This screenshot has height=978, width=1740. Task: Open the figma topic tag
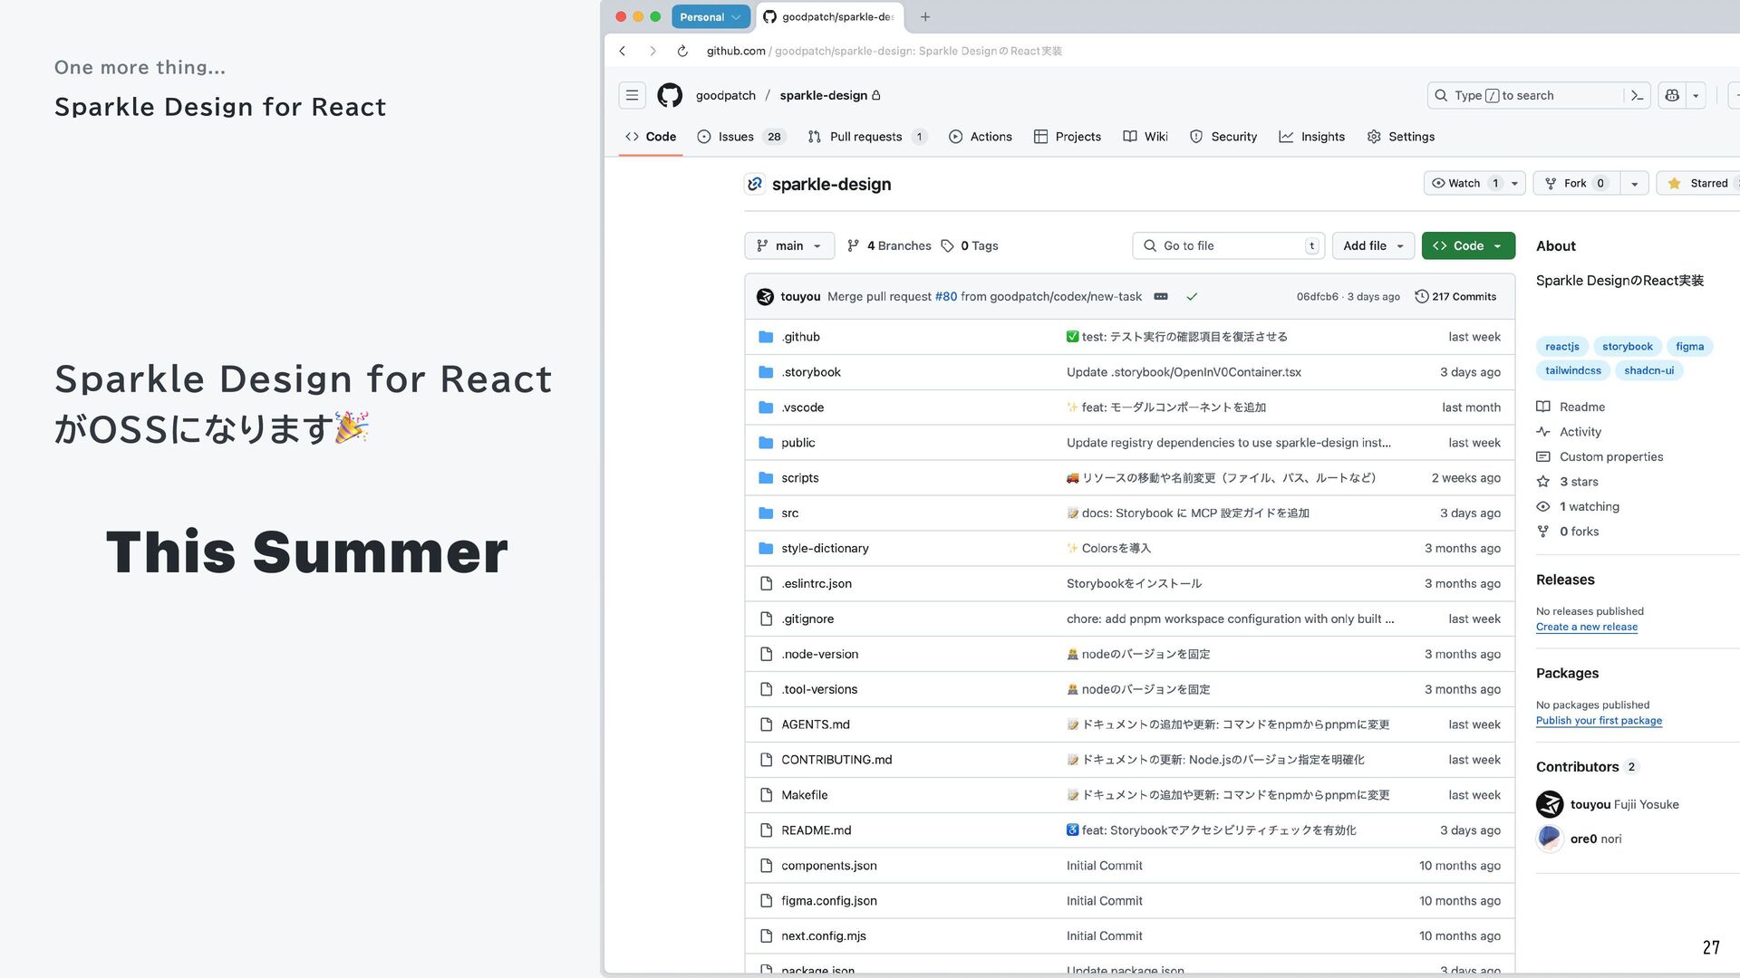click(x=1689, y=346)
